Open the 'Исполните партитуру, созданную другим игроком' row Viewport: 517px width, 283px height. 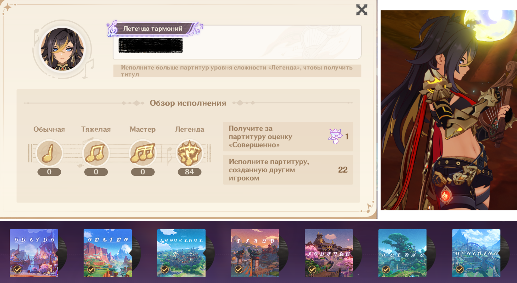[288, 170]
